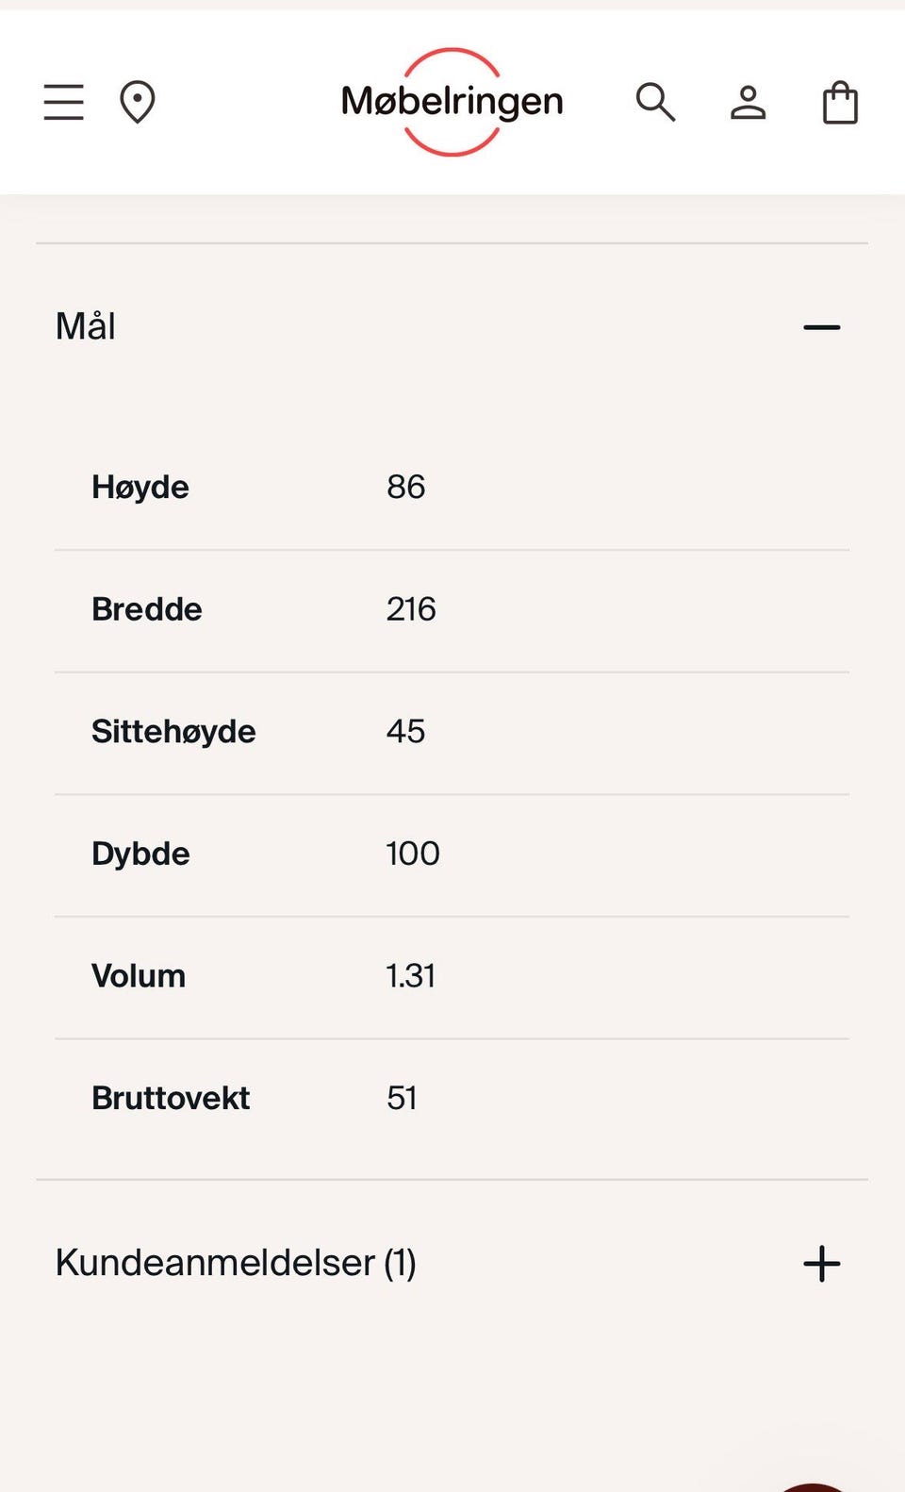Click the Sittehøyde value 45
This screenshot has width=905, height=1492.
pyautogui.click(x=406, y=732)
